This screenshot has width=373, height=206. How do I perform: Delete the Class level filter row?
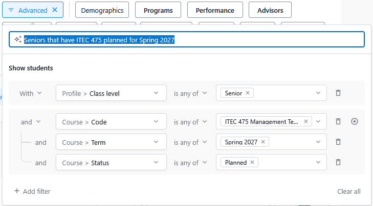(x=338, y=93)
